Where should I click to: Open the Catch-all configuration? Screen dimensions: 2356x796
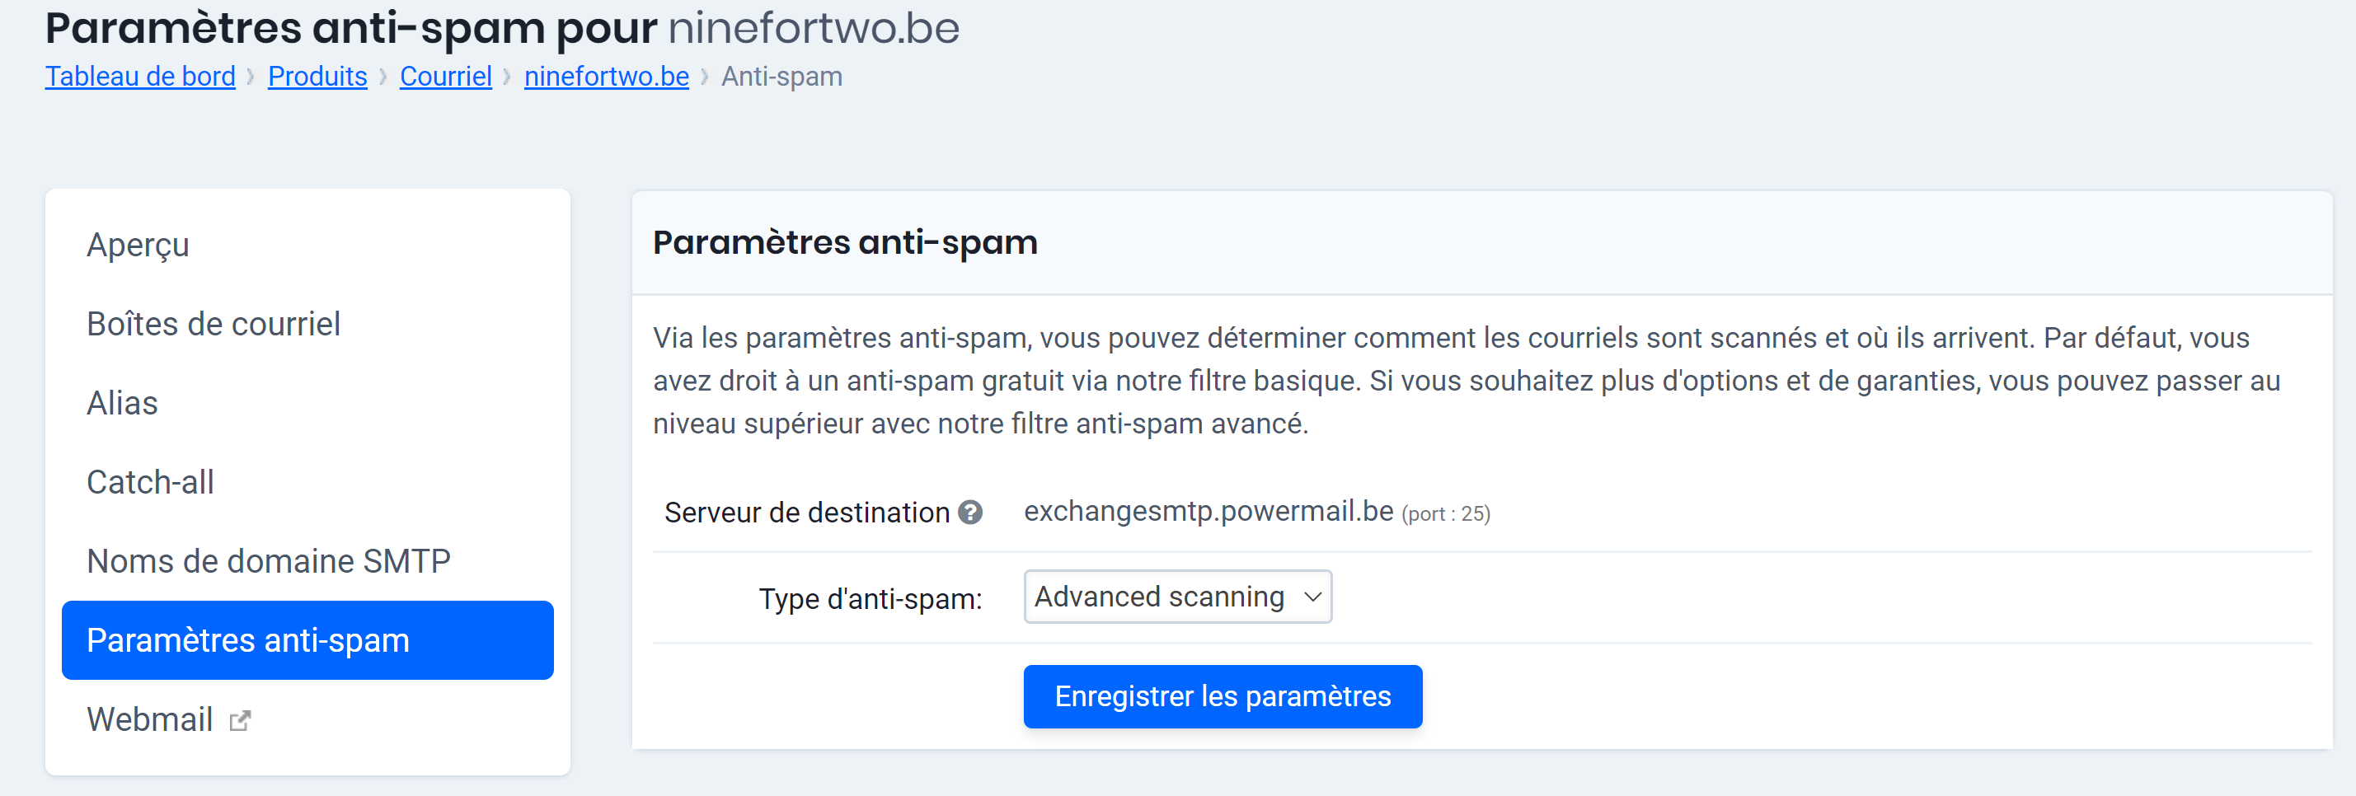tap(150, 481)
